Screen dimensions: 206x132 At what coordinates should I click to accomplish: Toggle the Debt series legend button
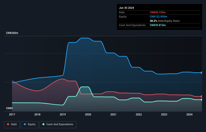[12, 124]
